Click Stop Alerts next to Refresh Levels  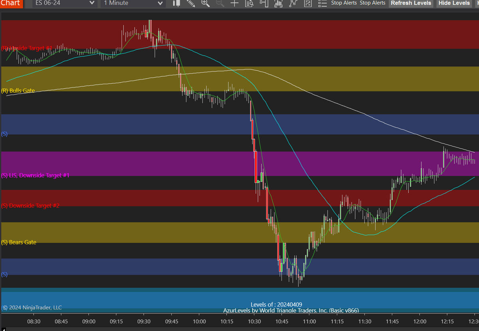click(x=372, y=3)
